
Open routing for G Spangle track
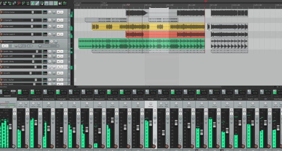[45, 20]
